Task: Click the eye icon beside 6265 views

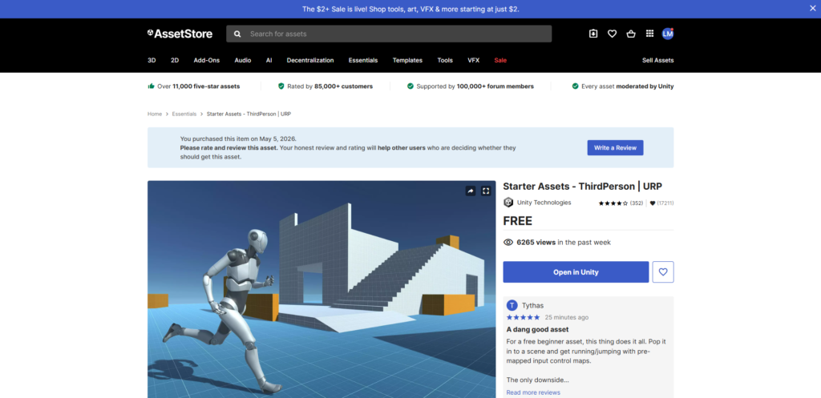Action: pyautogui.click(x=508, y=242)
